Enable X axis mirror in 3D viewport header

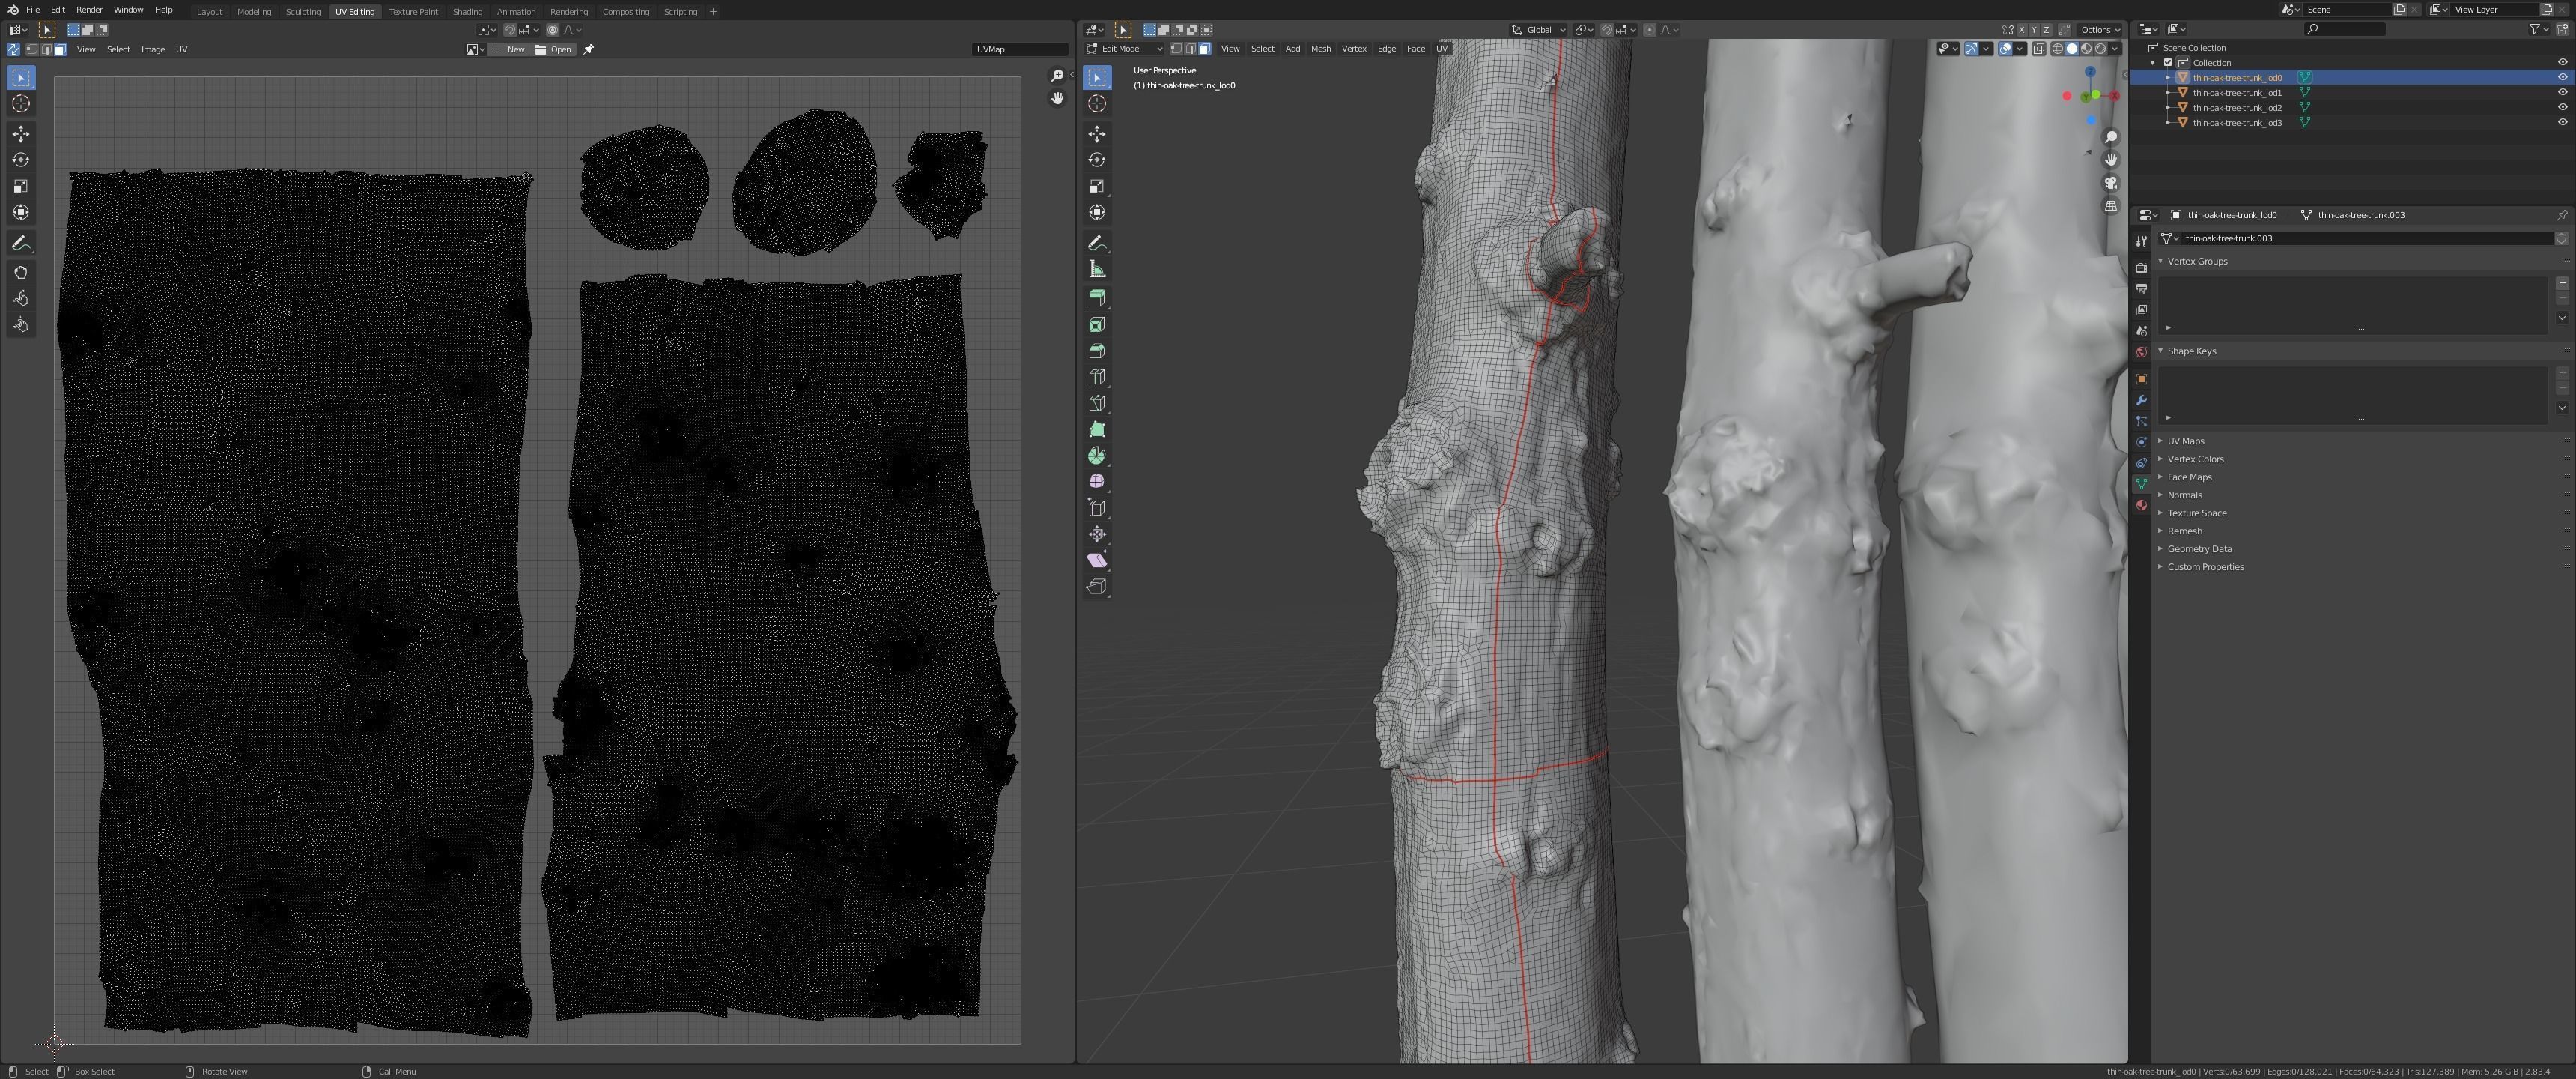point(2021,30)
